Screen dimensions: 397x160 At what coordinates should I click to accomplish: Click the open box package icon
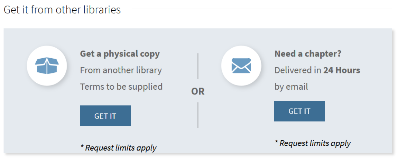[47, 66]
